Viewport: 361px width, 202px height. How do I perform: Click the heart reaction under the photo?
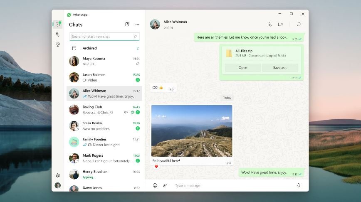(156, 166)
